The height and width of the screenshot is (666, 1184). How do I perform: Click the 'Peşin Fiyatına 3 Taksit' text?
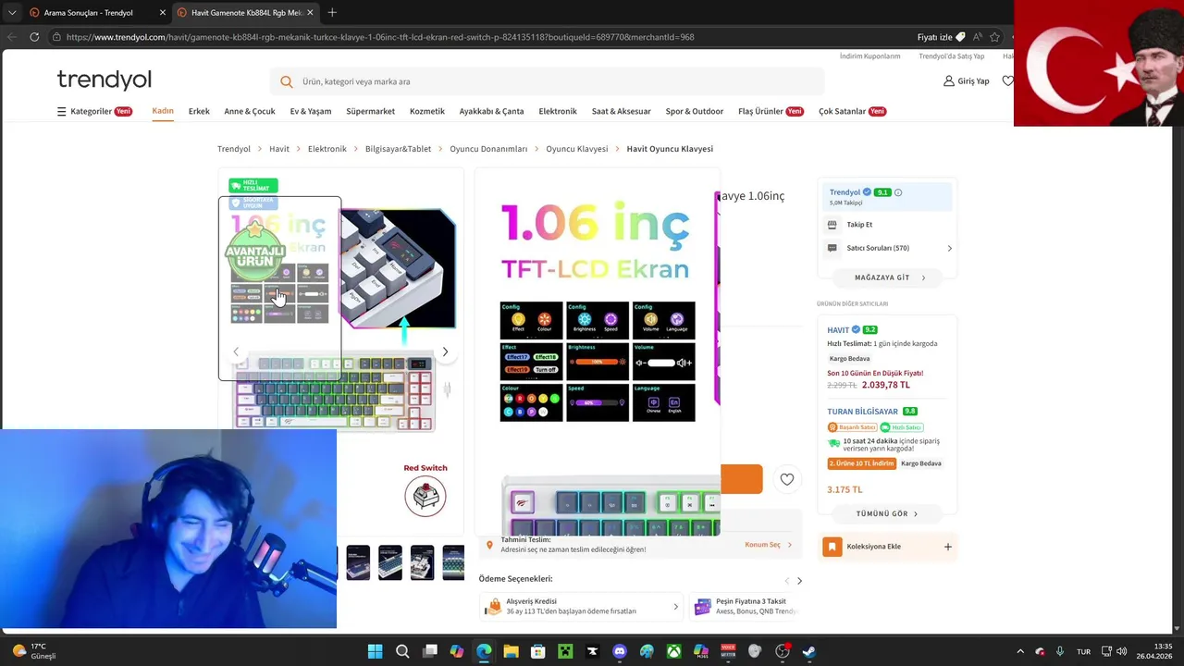(751, 601)
